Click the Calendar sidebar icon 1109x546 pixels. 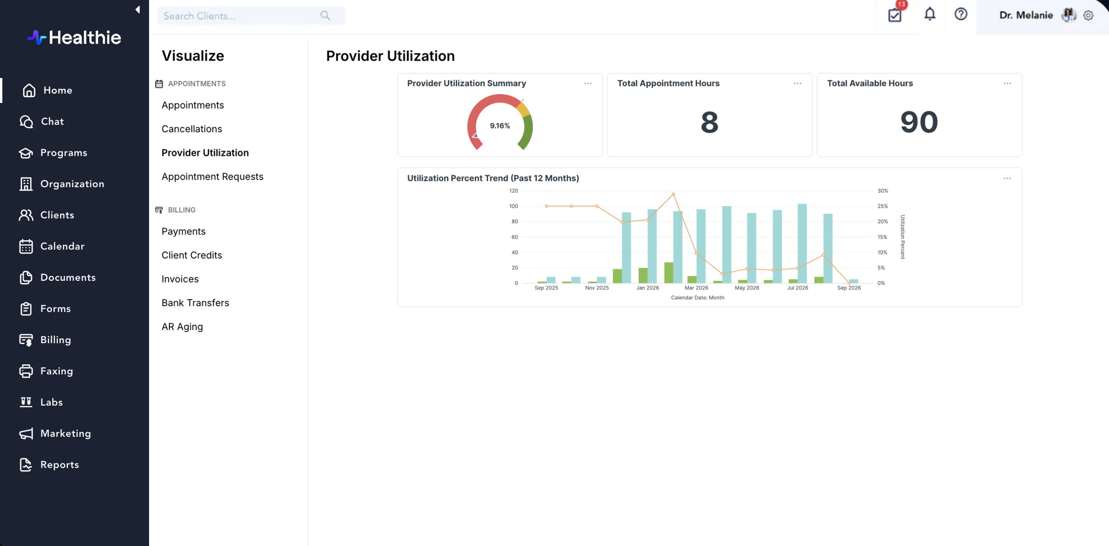point(26,246)
